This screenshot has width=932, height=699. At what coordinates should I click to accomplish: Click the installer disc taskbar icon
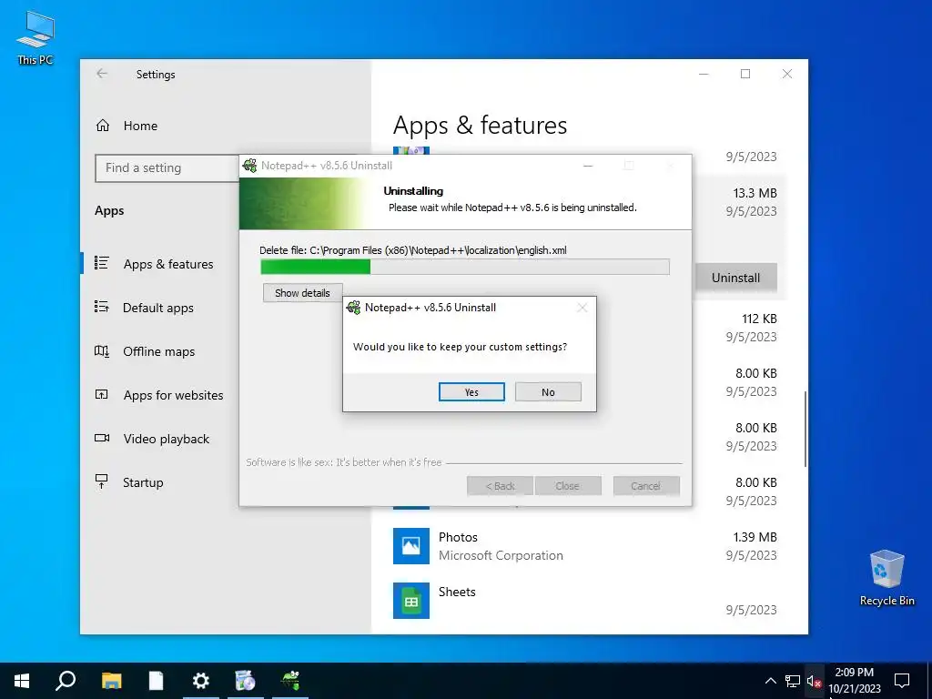tap(246, 681)
